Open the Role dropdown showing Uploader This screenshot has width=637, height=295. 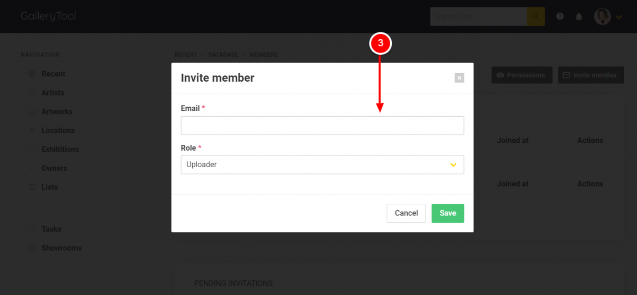pyautogui.click(x=322, y=164)
